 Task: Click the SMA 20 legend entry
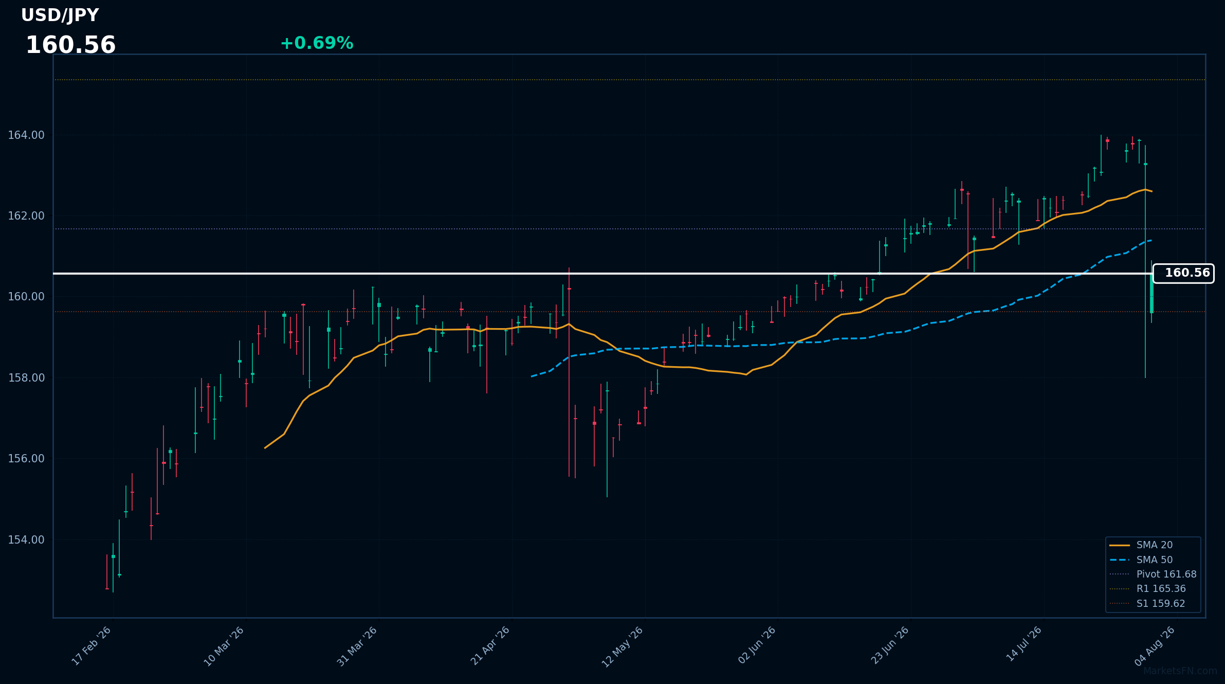(x=1141, y=545)
